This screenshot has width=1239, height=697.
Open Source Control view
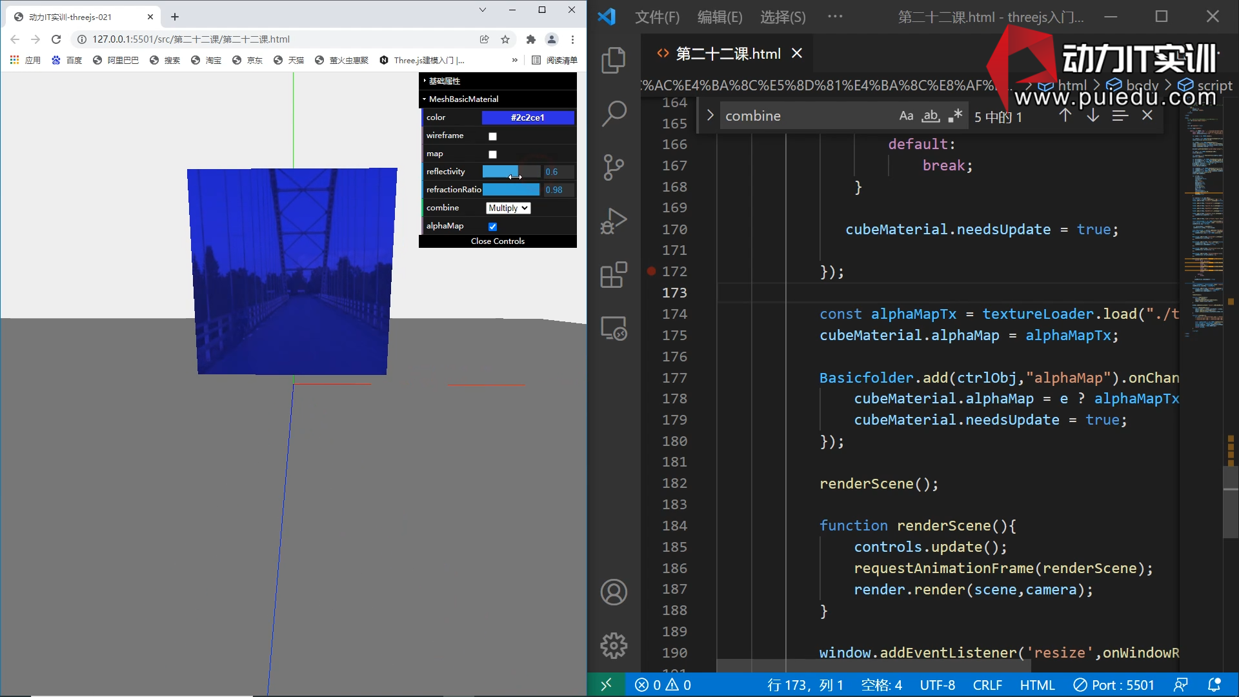pyautogui.click(x=613, y=167)
